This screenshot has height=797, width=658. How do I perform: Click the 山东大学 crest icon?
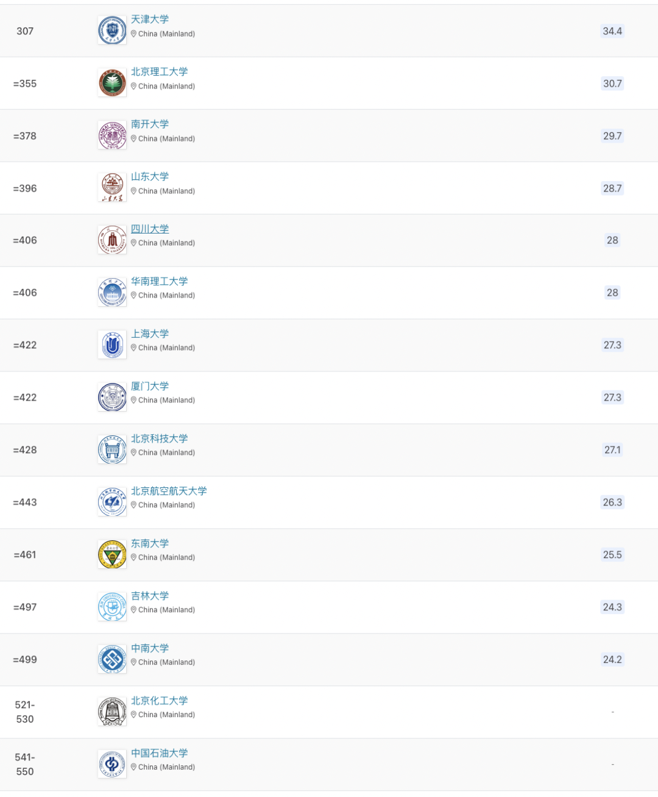[112, 188]
